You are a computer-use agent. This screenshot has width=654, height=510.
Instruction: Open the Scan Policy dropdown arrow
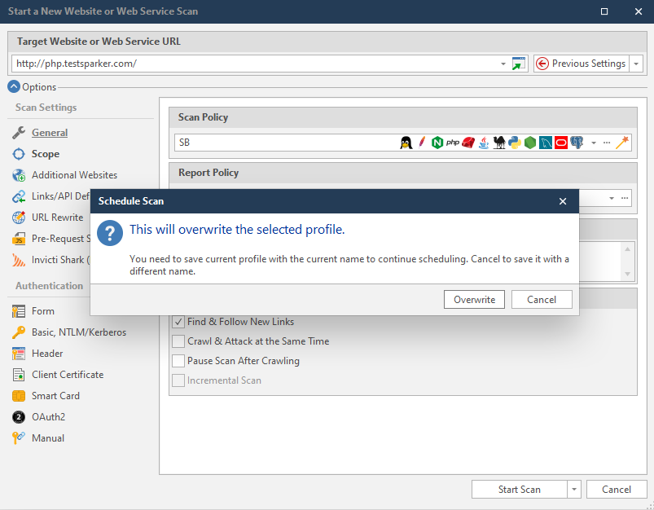click(x=594, y=143)
